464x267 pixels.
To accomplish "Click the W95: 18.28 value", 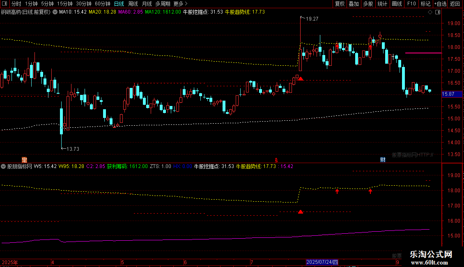I will 71,166.
